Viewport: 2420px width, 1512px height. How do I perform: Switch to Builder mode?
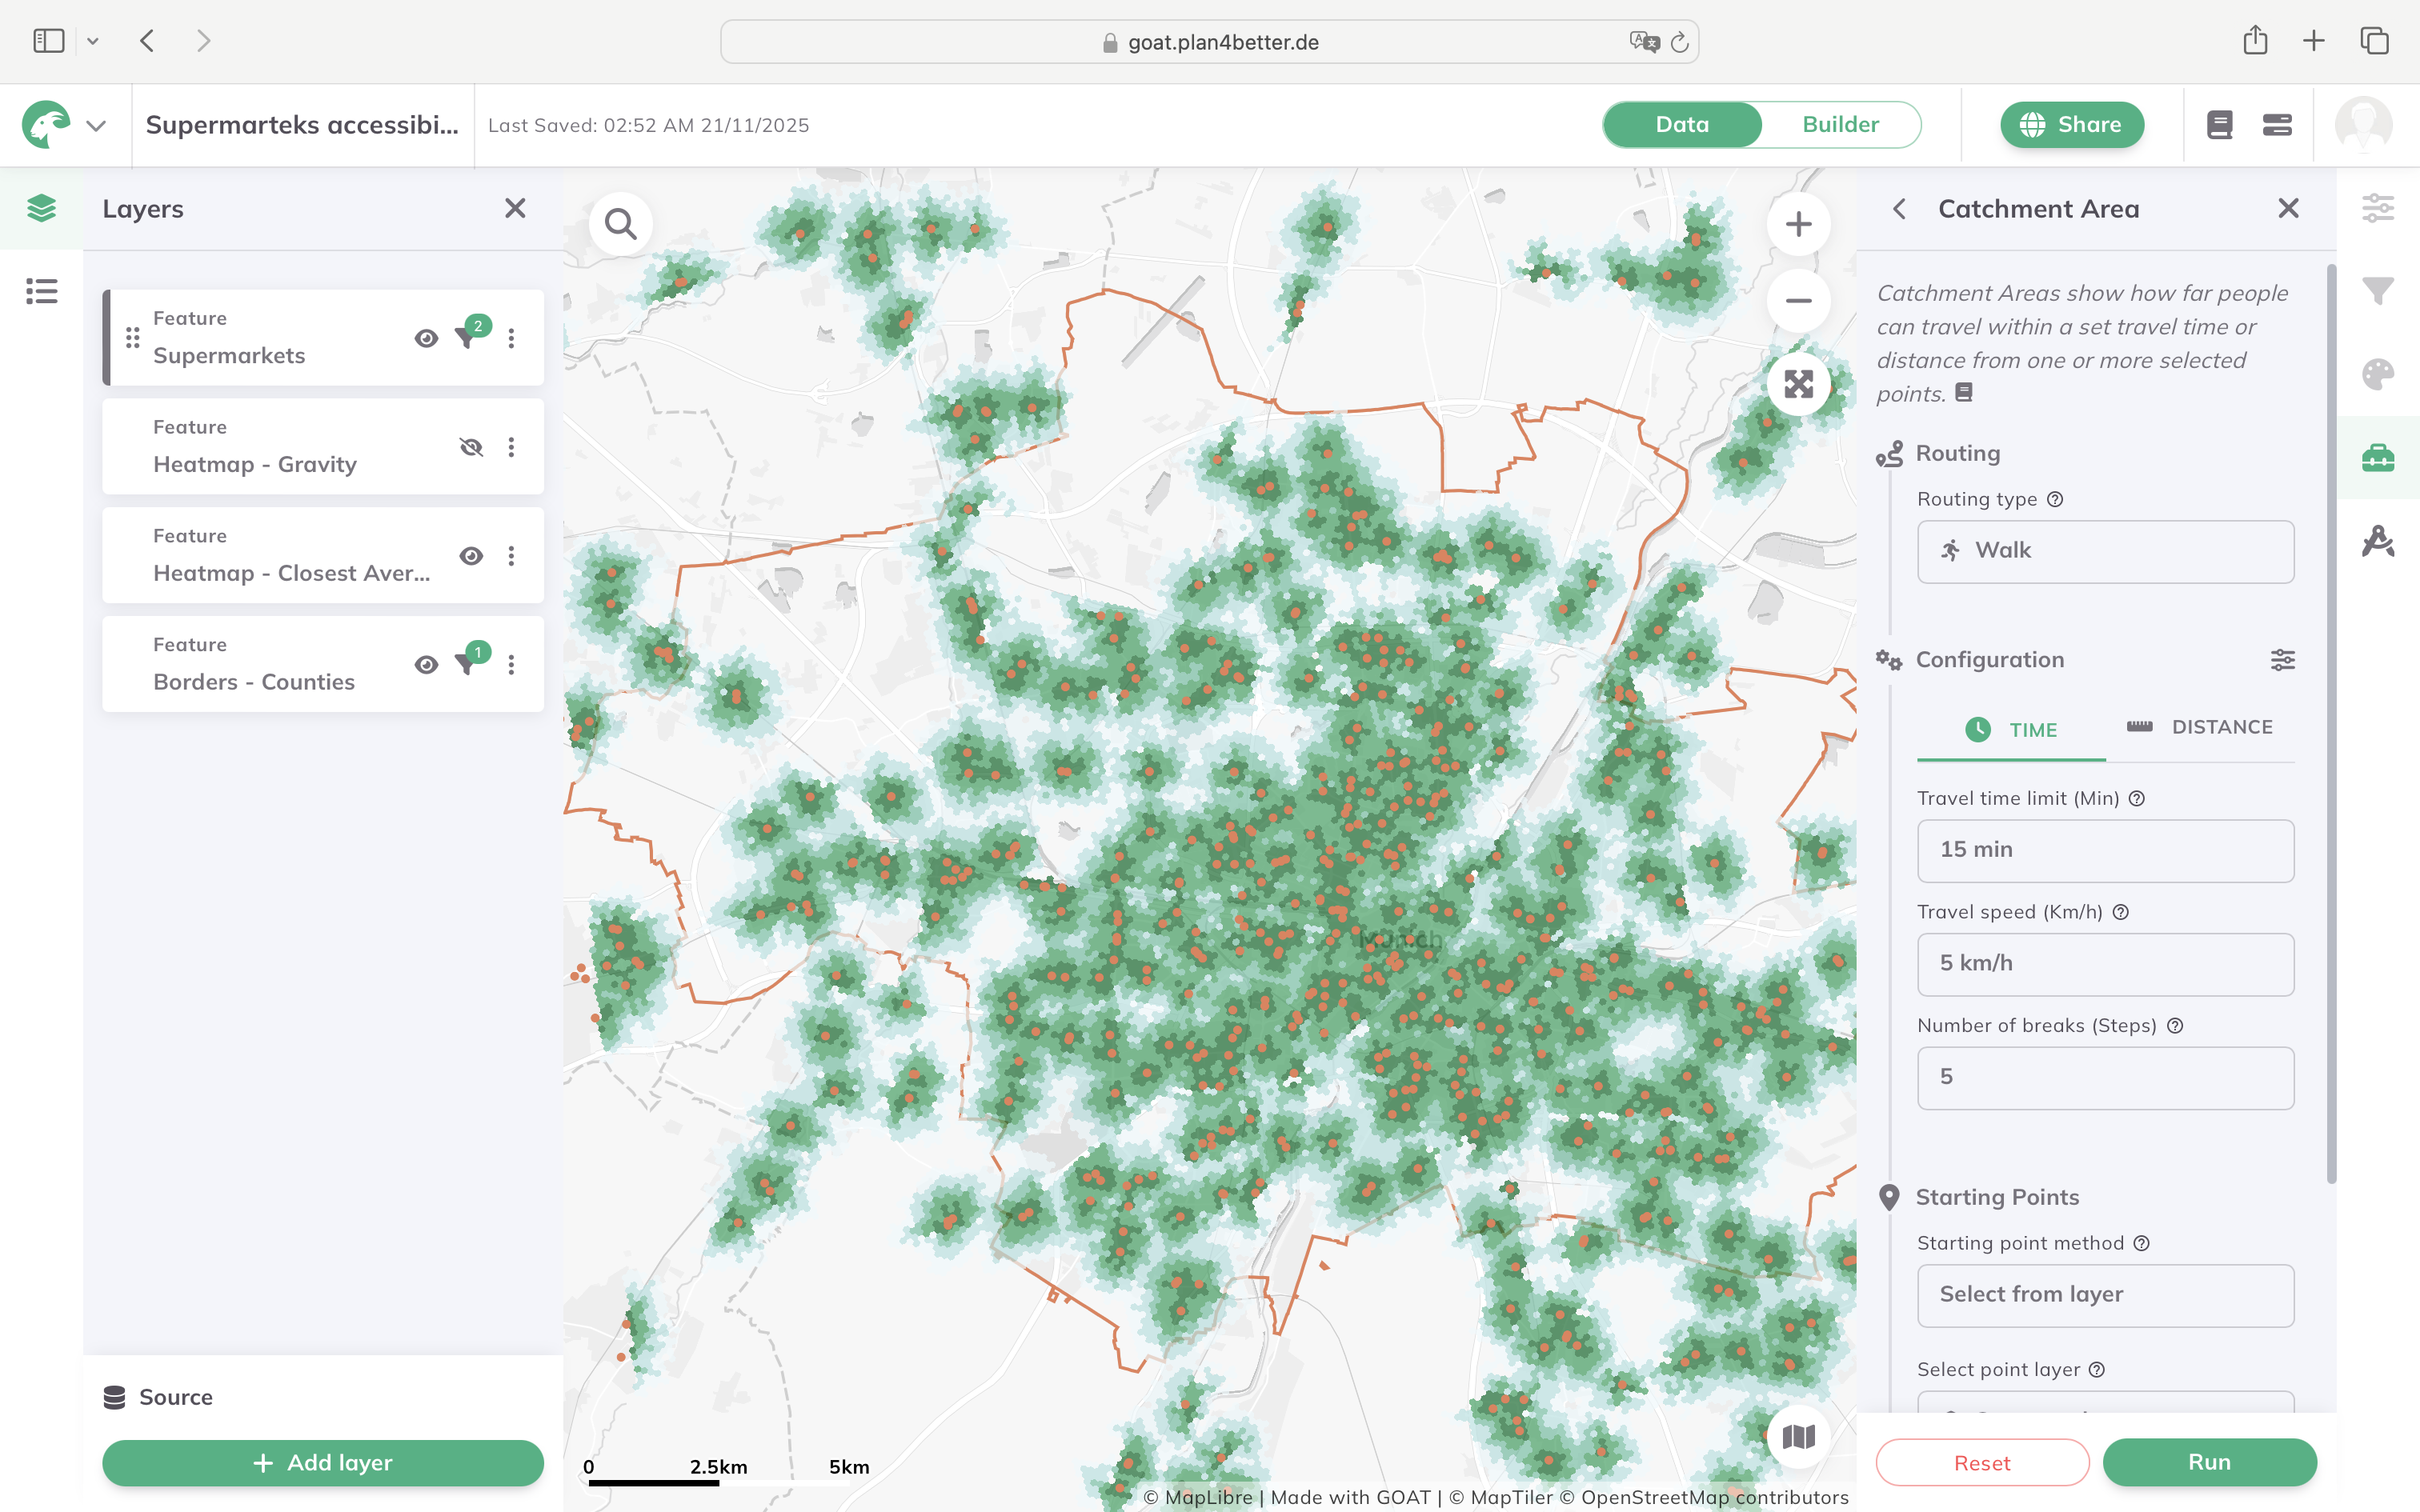[1840, 125]
